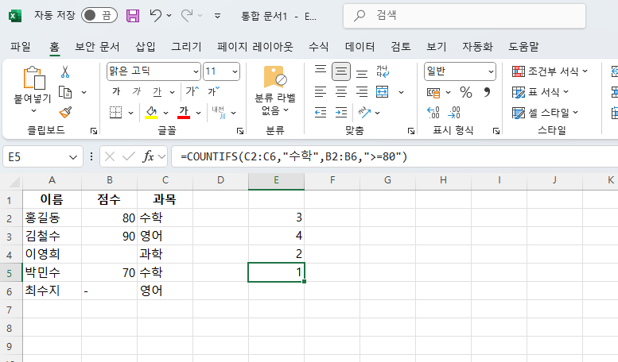This screenshot has height=362, width=618.
Task: Undo the last action
Action: (155, 15)
